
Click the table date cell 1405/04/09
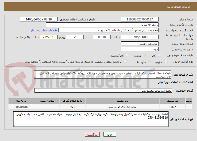21,107
